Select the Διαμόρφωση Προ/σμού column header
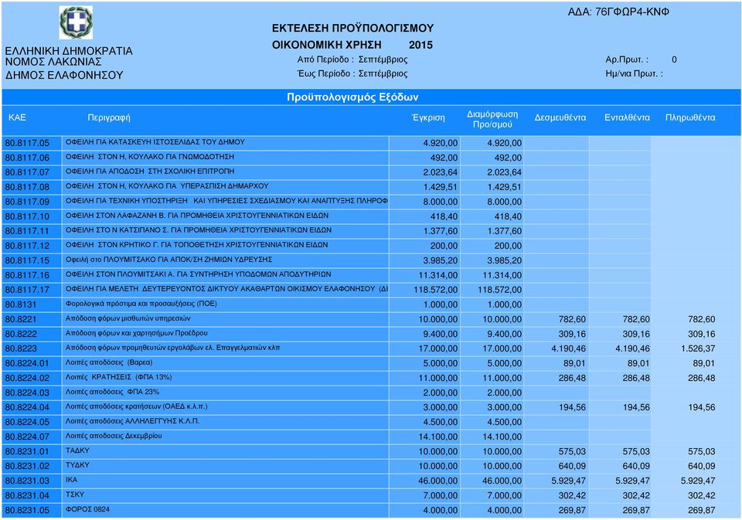The width and height of the screenshot is (742, 520). click(x=492, y=119)
